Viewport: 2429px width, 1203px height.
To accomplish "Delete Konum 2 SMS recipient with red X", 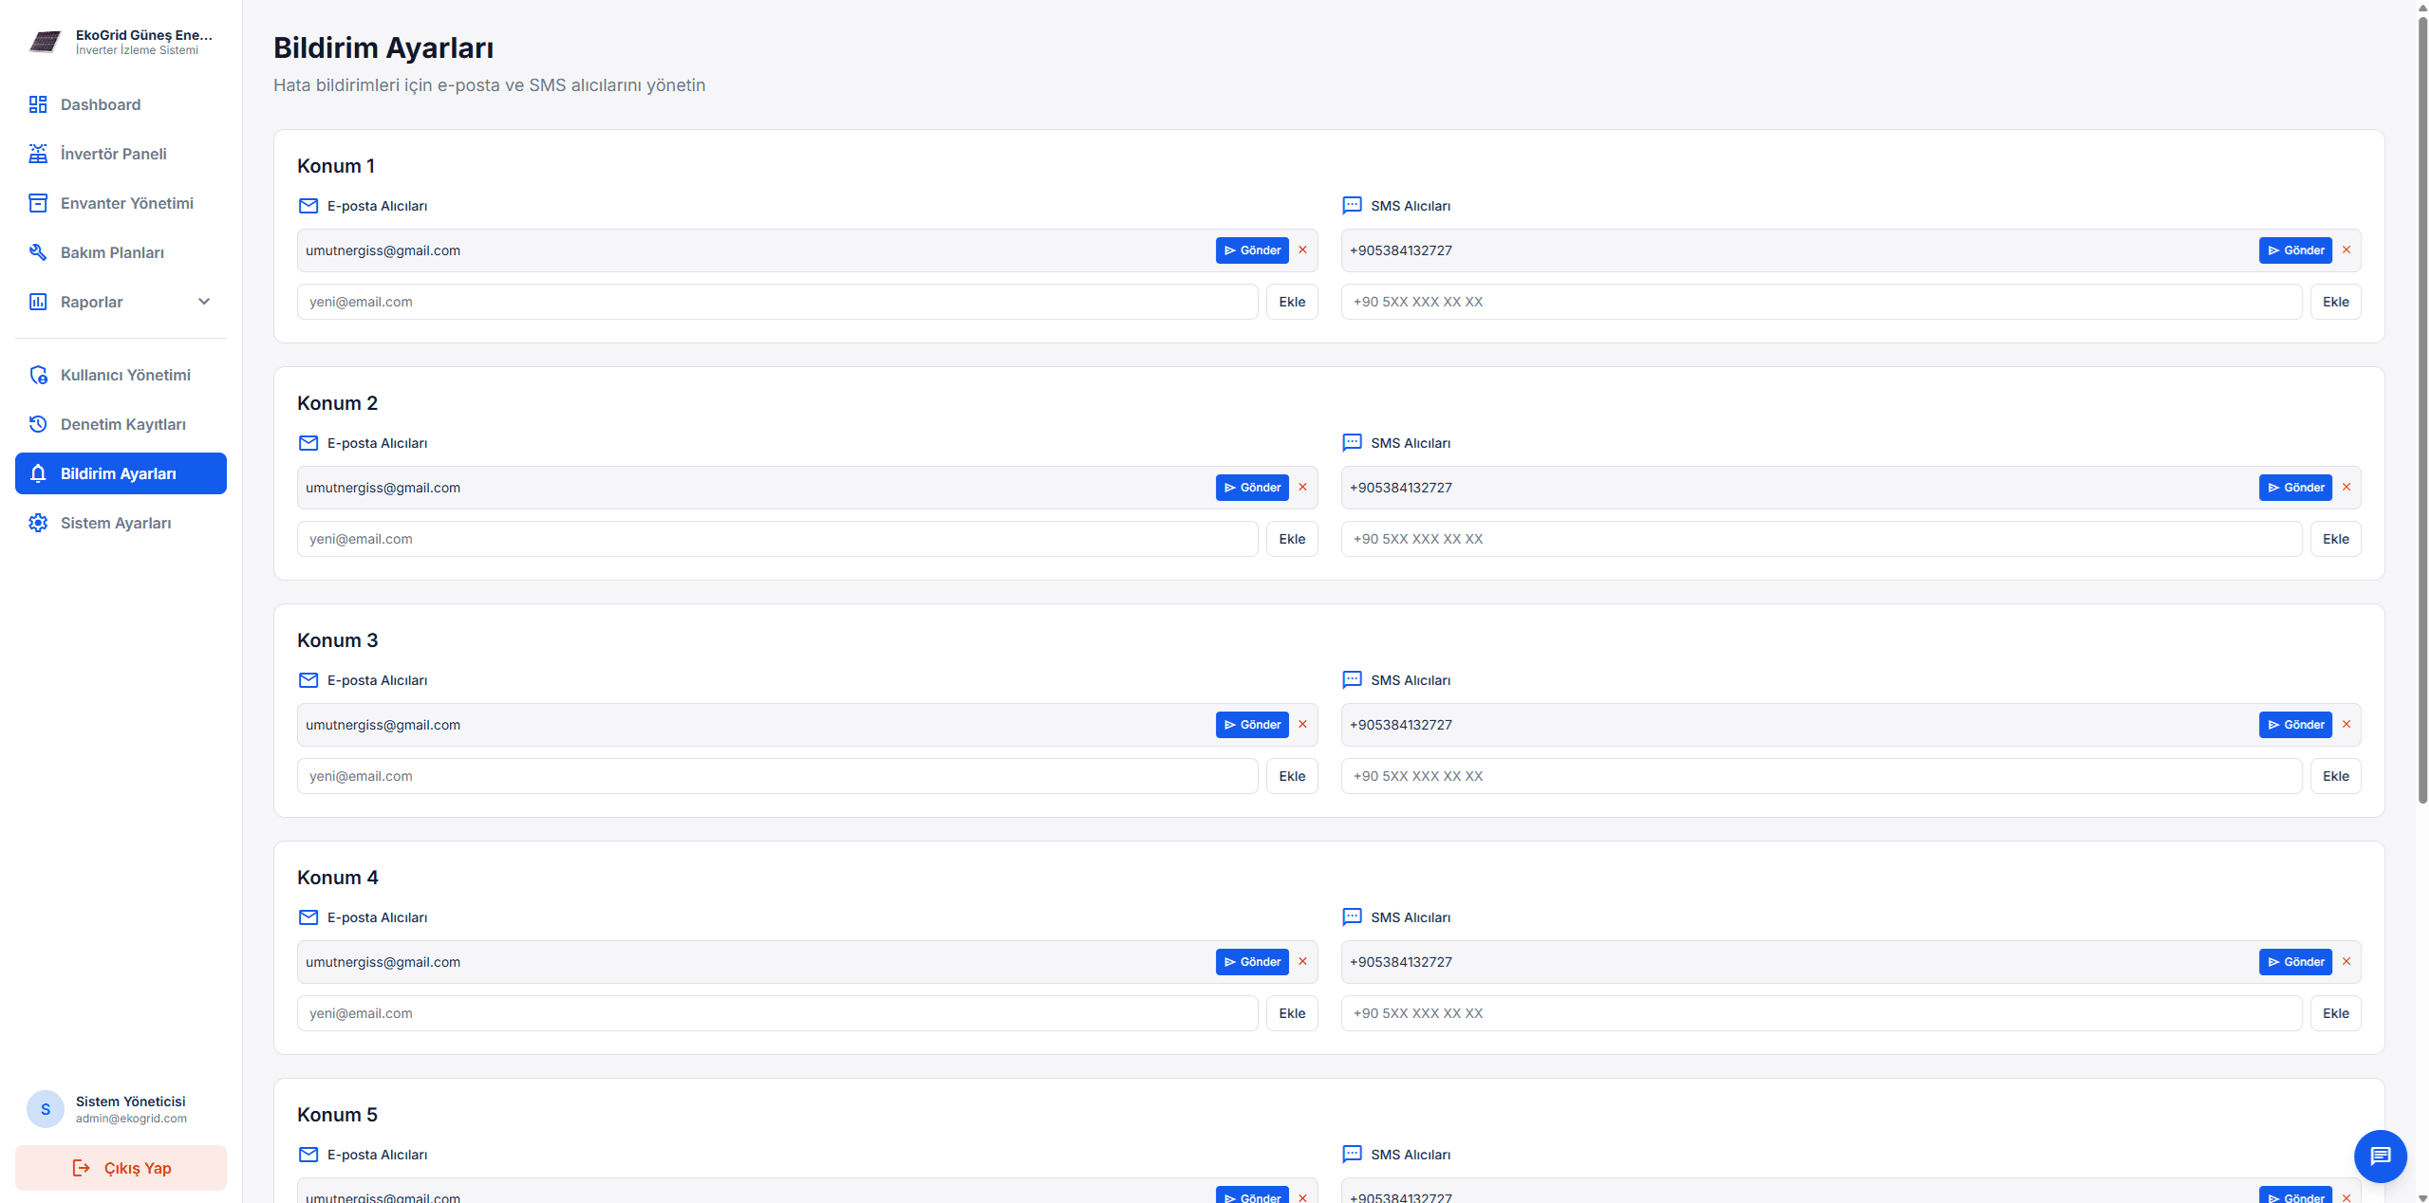I will coord(2346,488).
